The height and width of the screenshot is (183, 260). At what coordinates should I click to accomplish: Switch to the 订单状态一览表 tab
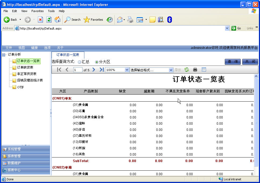click(x=68, y=55)
